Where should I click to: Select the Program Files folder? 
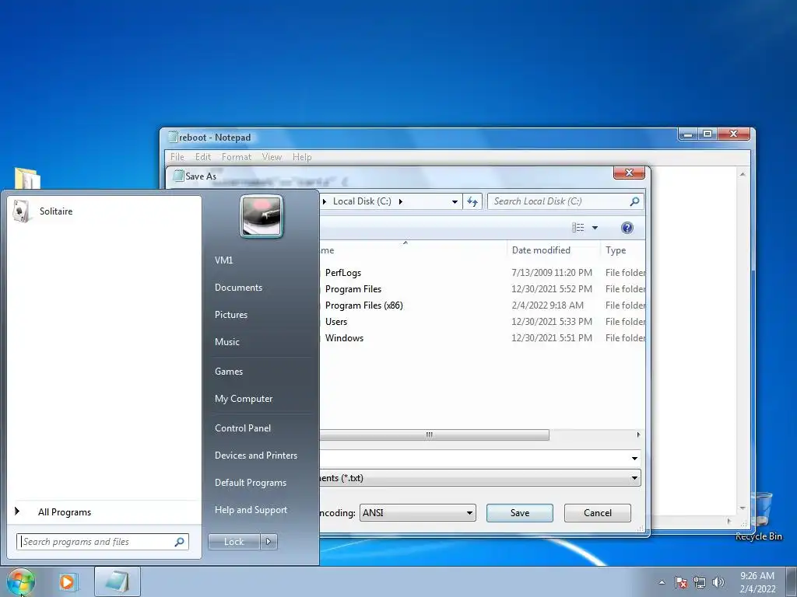(x=353, y=289)
